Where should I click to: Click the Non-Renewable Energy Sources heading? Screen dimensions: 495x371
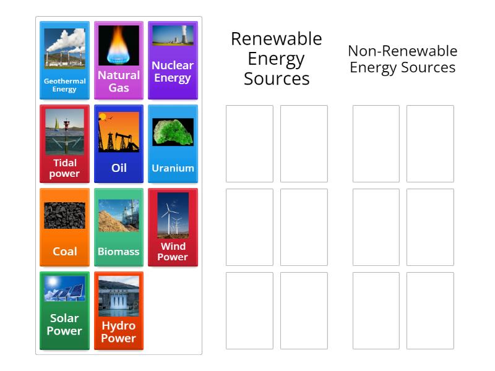(x=402, y=59)
